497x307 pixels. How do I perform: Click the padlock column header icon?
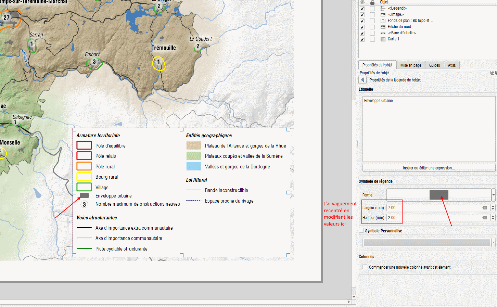pos(372,2)
